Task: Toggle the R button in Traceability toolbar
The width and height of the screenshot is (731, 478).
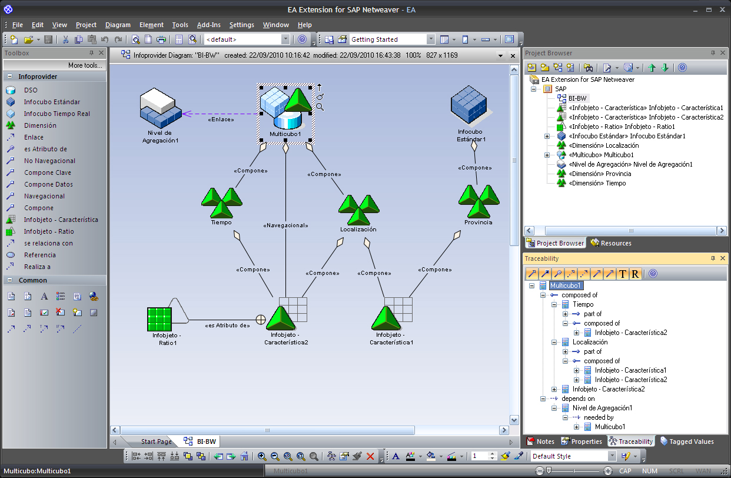Action: click(x=635, y=274)
